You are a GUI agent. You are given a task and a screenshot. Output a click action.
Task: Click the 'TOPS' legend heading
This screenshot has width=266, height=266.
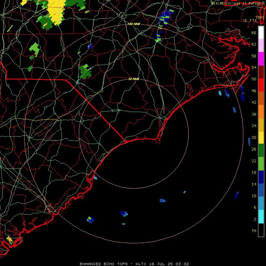click(x=260, y=18)
